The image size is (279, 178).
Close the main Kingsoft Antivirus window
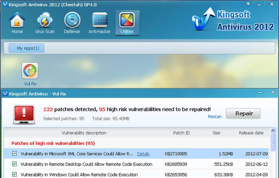click(272, 4)
